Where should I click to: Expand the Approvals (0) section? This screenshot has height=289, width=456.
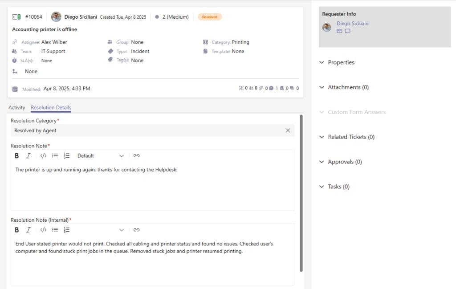(x=341, y=162)
